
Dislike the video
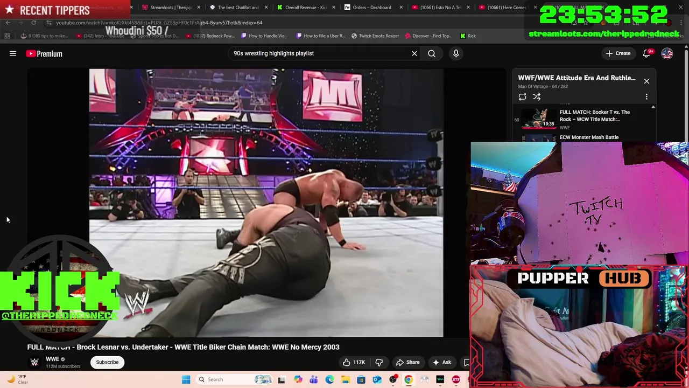point(379,362)
